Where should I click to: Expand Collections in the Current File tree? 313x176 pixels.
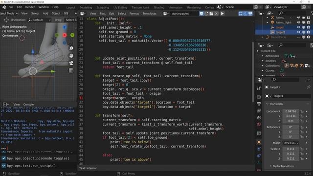[x=263, y=66]
